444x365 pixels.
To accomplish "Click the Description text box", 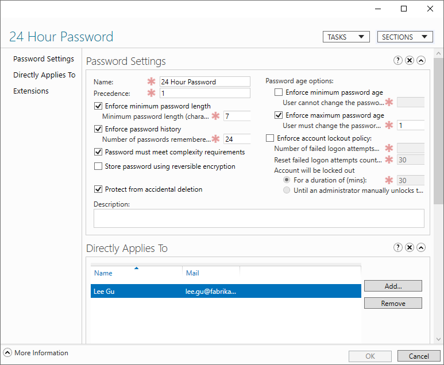I will point(258,218).
